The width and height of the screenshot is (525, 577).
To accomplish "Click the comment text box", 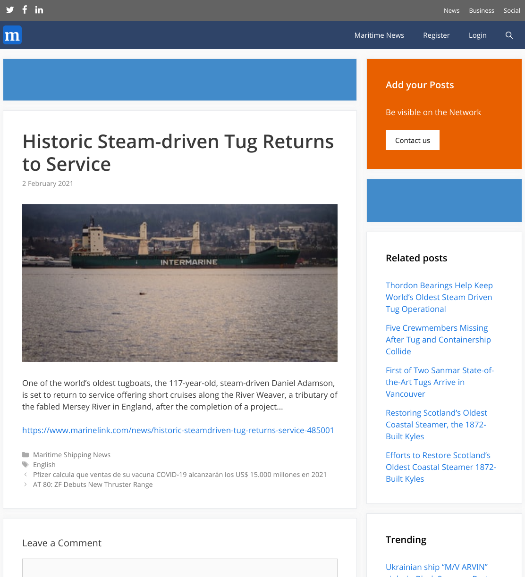I will click(180, 568).
